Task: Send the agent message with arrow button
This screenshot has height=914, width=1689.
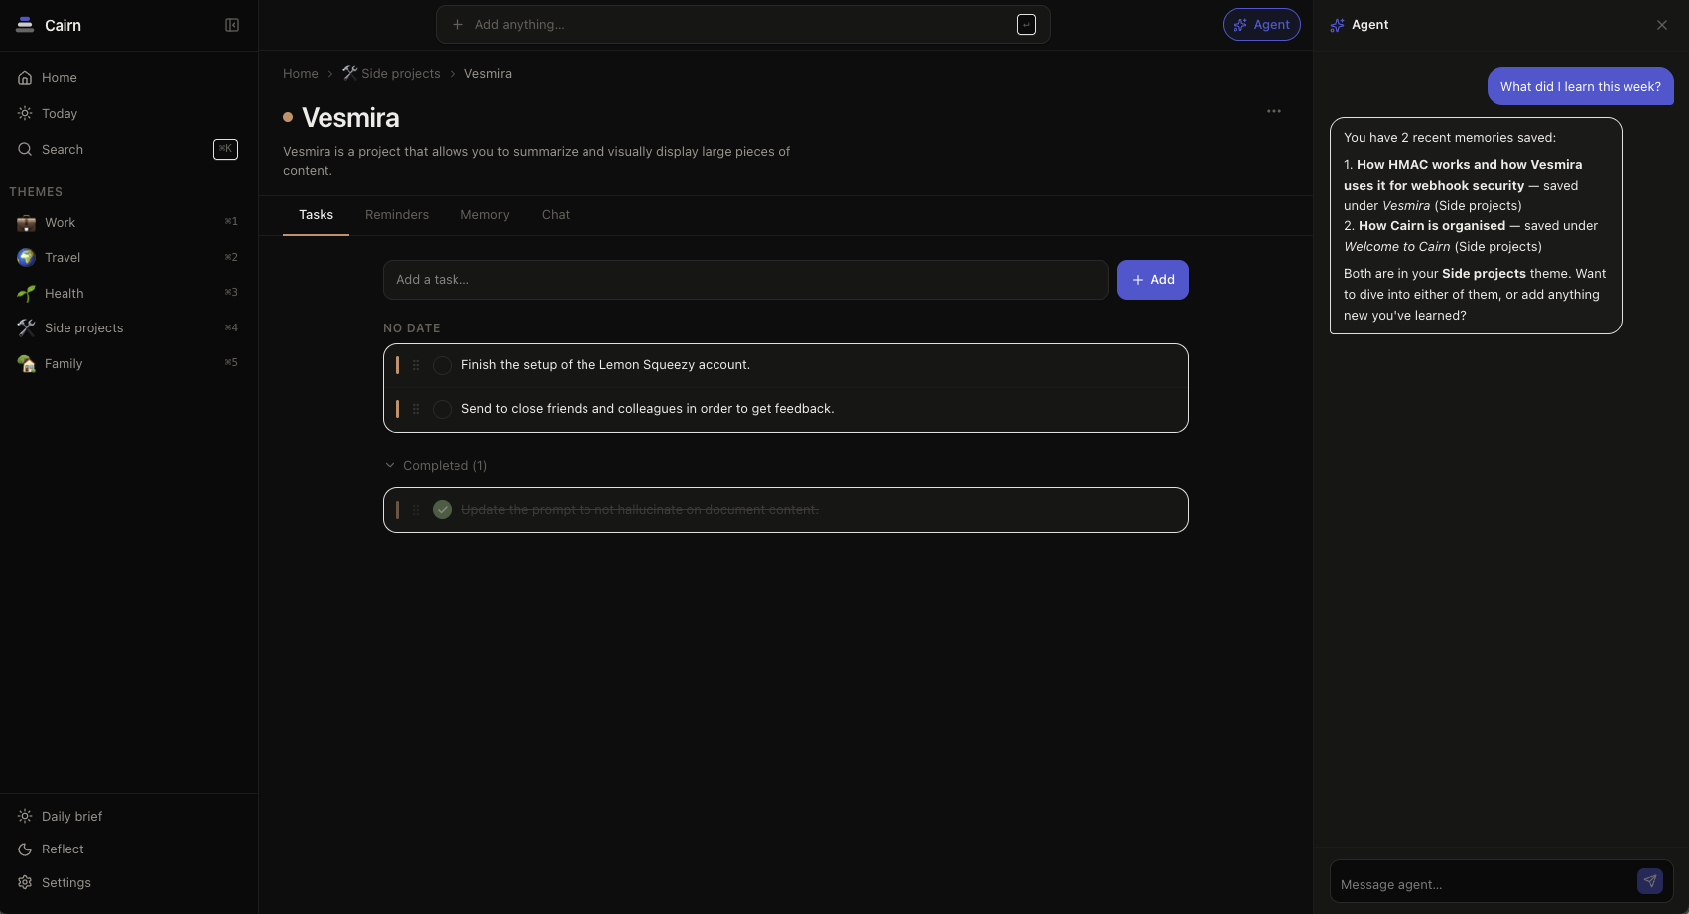Action: coord(1650,881)
